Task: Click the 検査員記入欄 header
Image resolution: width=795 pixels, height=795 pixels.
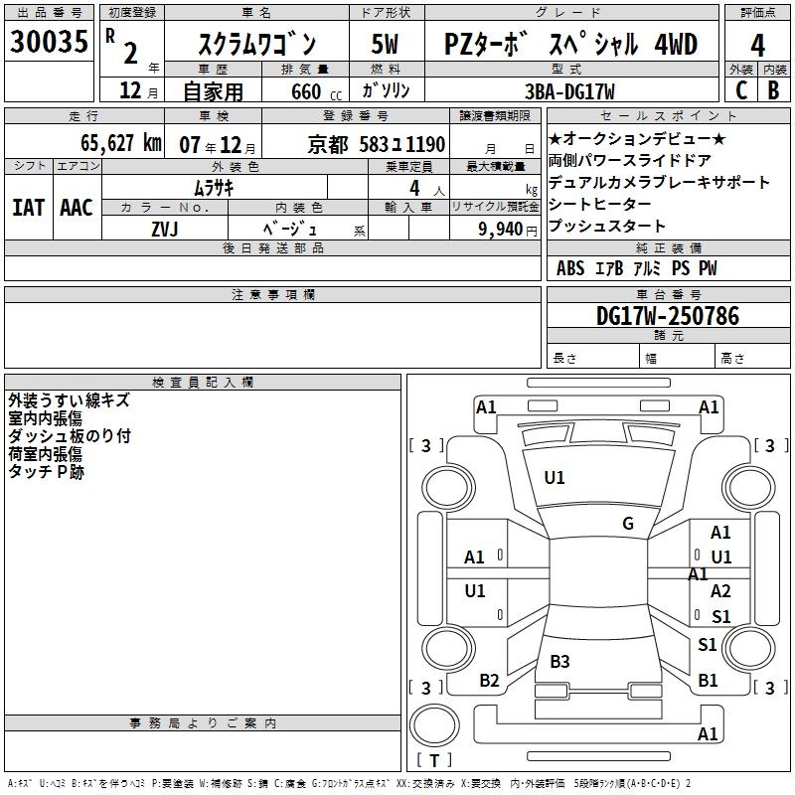Action: 203,382
